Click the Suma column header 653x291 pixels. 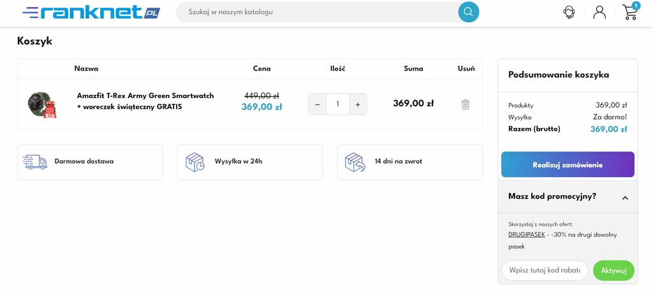413,69
